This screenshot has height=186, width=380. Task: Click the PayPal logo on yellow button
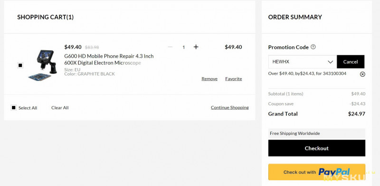pyautogui.click(x=334, y=172)
